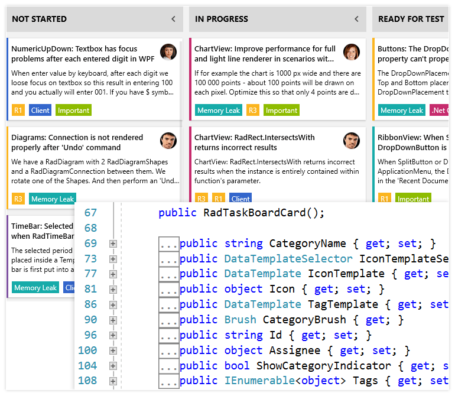Screen dimensions: 455x396
Task: Click R1 tag on NumericUpDown card
Action: point(18,111)
